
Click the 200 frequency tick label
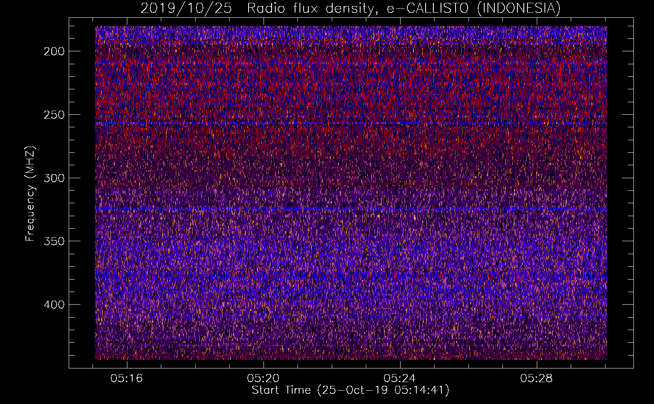click(x=54, y=51)
